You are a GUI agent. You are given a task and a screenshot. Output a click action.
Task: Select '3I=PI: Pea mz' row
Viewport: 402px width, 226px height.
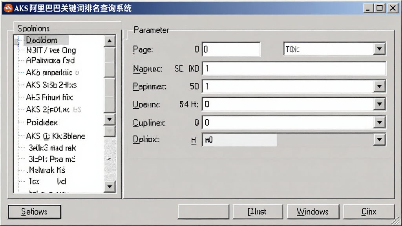[52, 159]
